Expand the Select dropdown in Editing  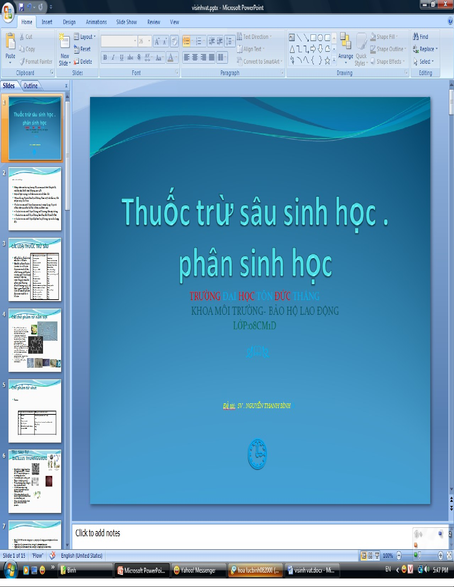[x=424, y=61]
